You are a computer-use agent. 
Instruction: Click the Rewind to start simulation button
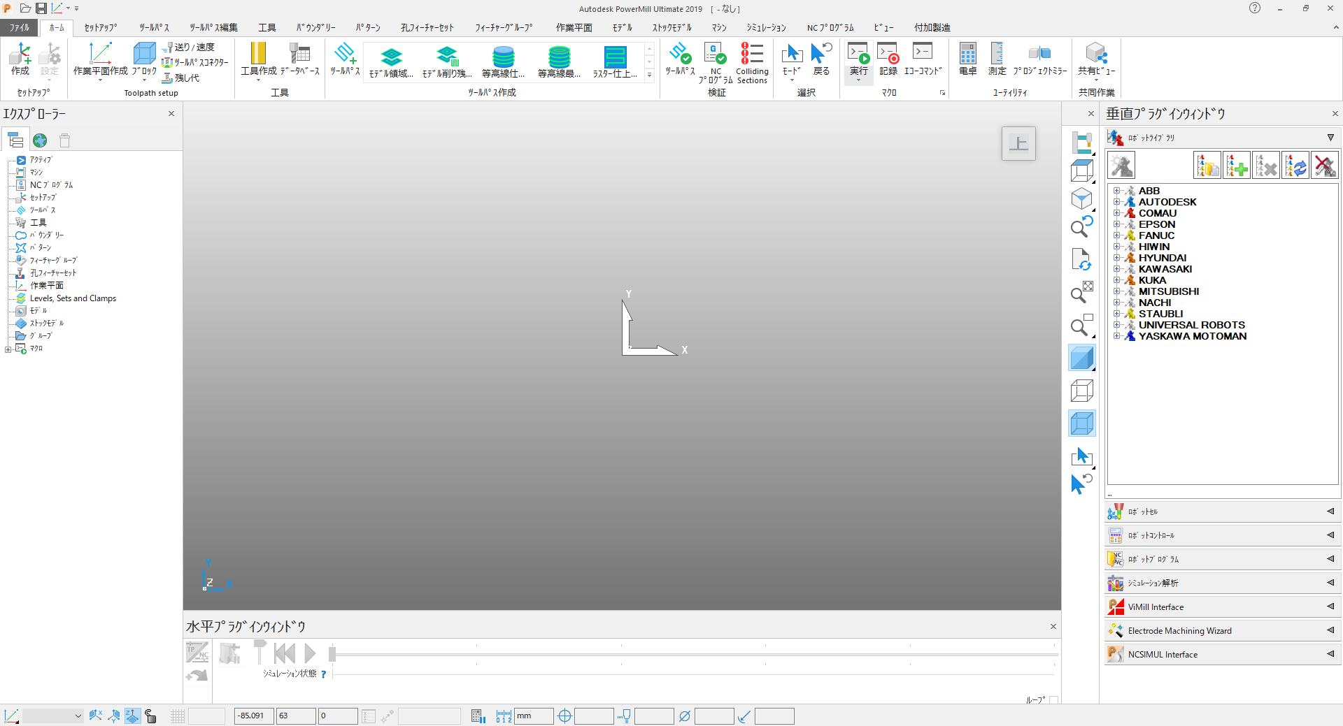coord(284,653)
